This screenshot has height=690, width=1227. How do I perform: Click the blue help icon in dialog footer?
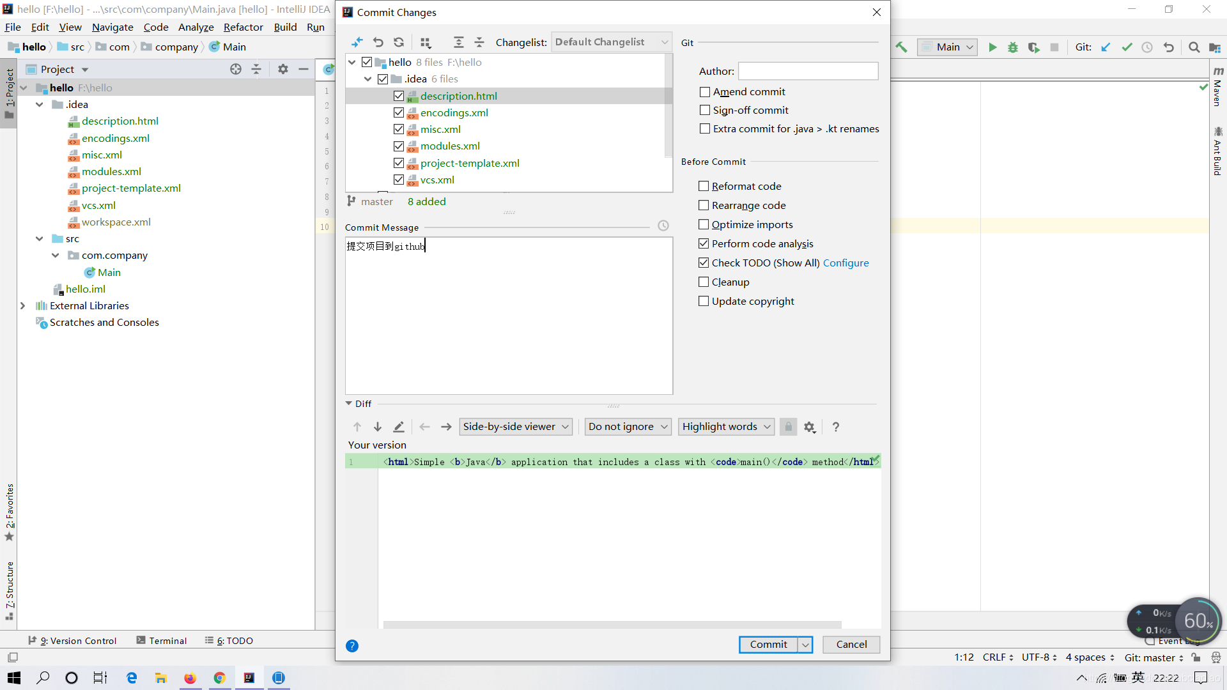click(352, 646)
